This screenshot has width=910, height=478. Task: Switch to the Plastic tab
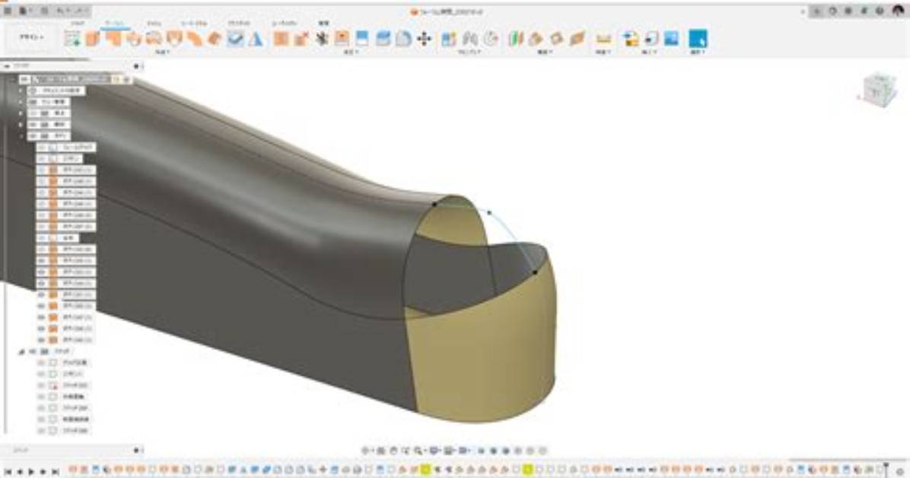point(238,24)
